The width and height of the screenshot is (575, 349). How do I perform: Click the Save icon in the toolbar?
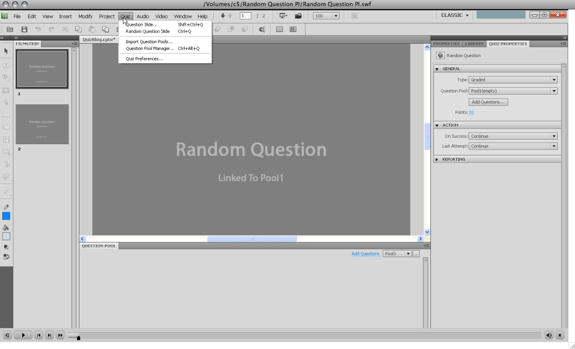click(x=24, y=29)
